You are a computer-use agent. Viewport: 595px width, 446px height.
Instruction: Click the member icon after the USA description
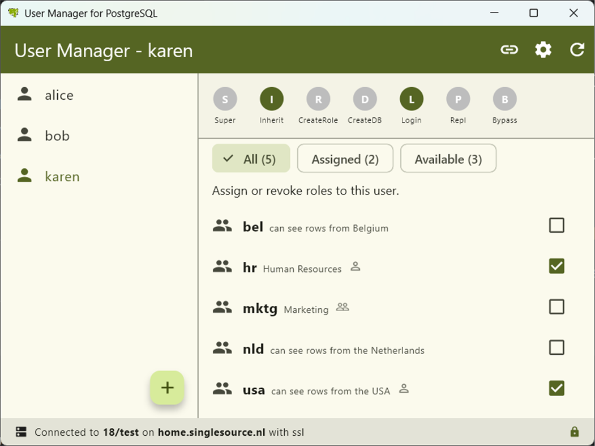[404, 389]
